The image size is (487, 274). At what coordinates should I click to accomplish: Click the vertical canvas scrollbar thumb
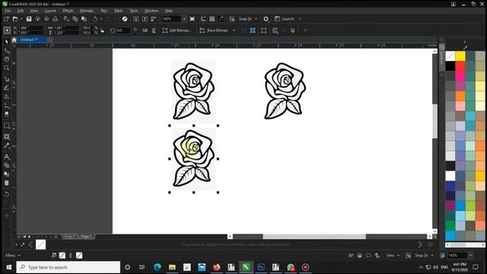click(434, 121)
